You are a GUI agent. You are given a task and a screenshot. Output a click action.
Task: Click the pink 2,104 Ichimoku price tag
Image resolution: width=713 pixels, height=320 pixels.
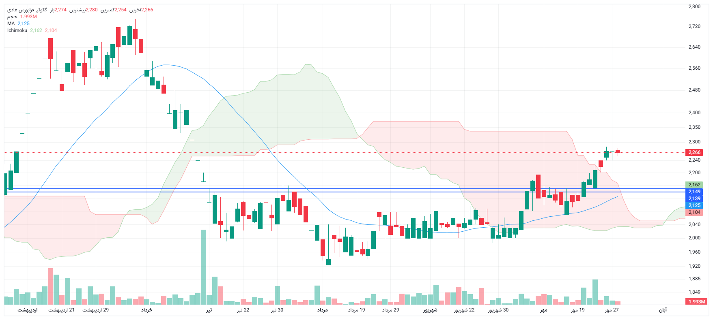tap(694, 212)
